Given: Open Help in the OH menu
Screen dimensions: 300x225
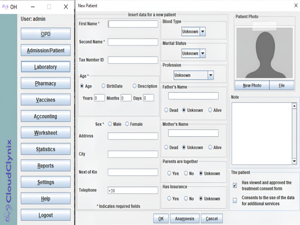Looking at the screenshot, I should click(x=46, y=198).
